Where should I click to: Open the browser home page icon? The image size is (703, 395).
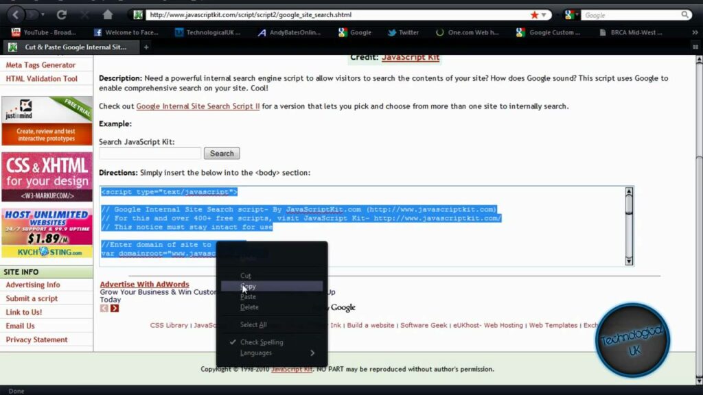[x=108, y=15]
